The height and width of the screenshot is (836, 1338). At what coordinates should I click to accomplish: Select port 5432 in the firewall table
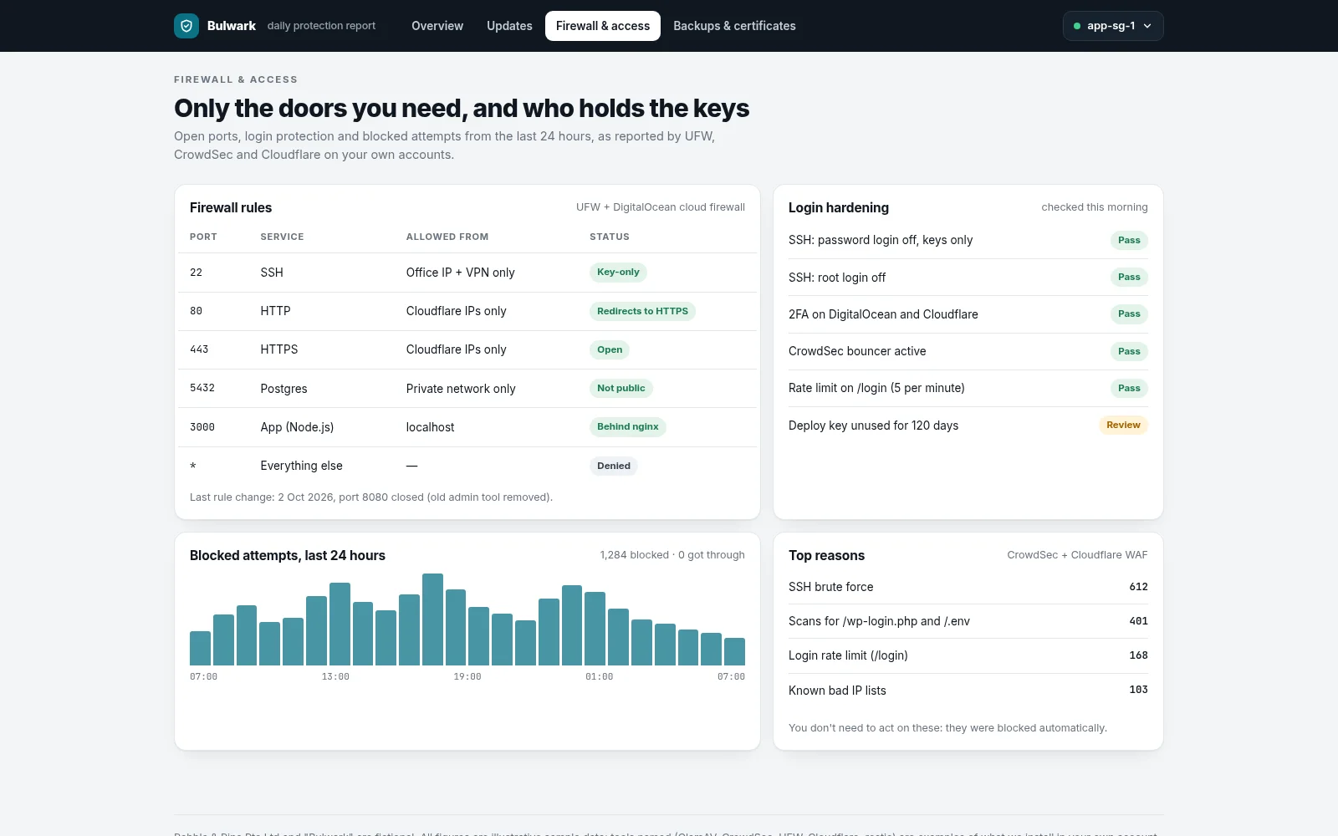202,388
